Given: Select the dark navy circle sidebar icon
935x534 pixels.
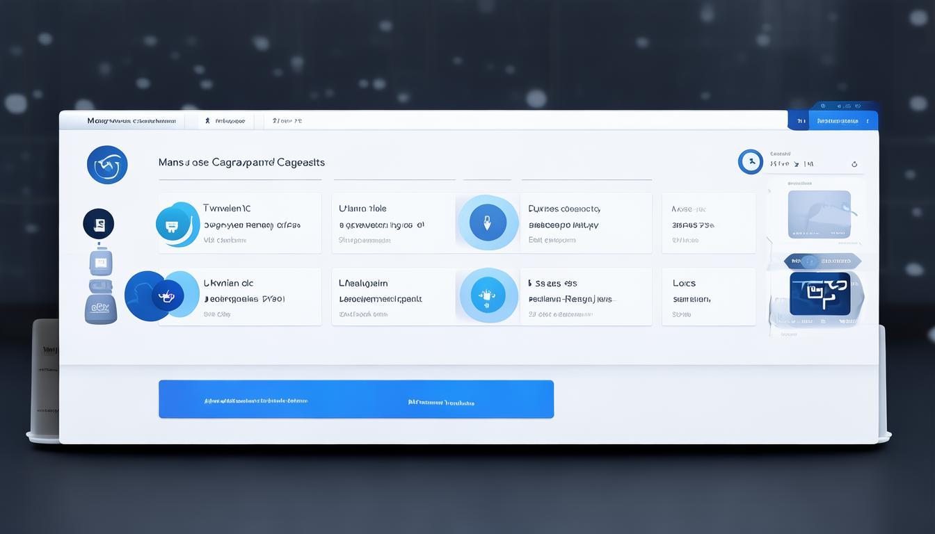Looking at the screenshot, I should (98, 224).
